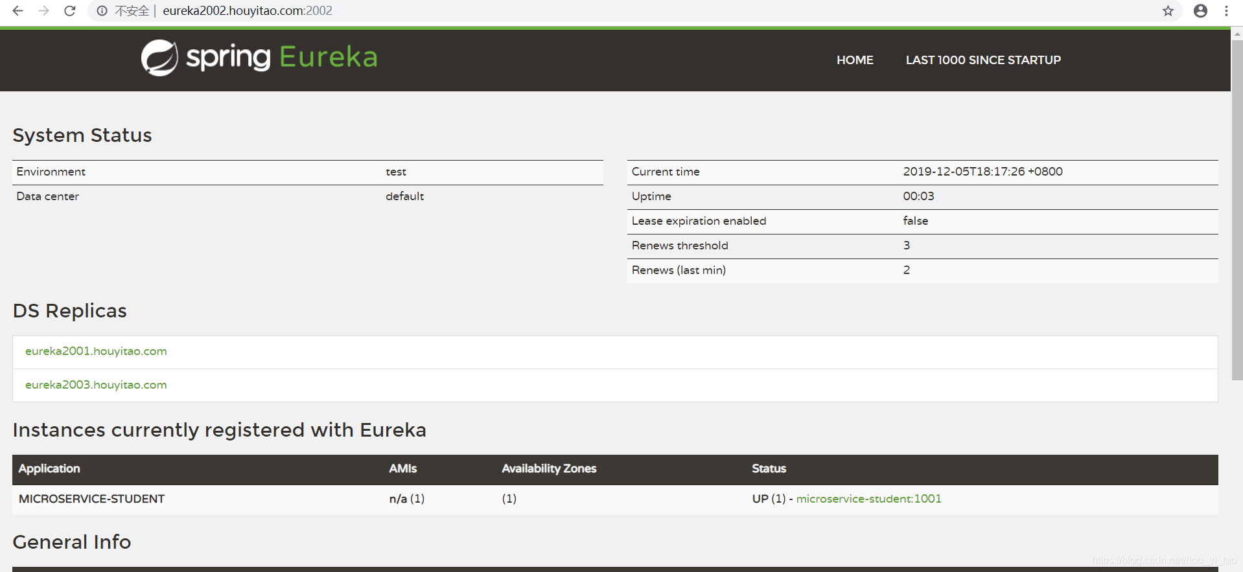Open the browser three-dot menu
Screen dimensions: 1243x572
pyautogui.click(x=1226, y=11)
